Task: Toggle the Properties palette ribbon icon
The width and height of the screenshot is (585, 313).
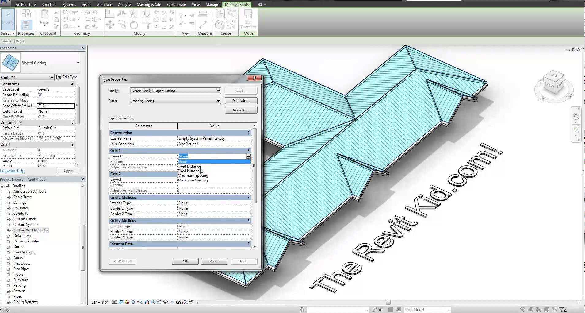Action: [26, 25]
